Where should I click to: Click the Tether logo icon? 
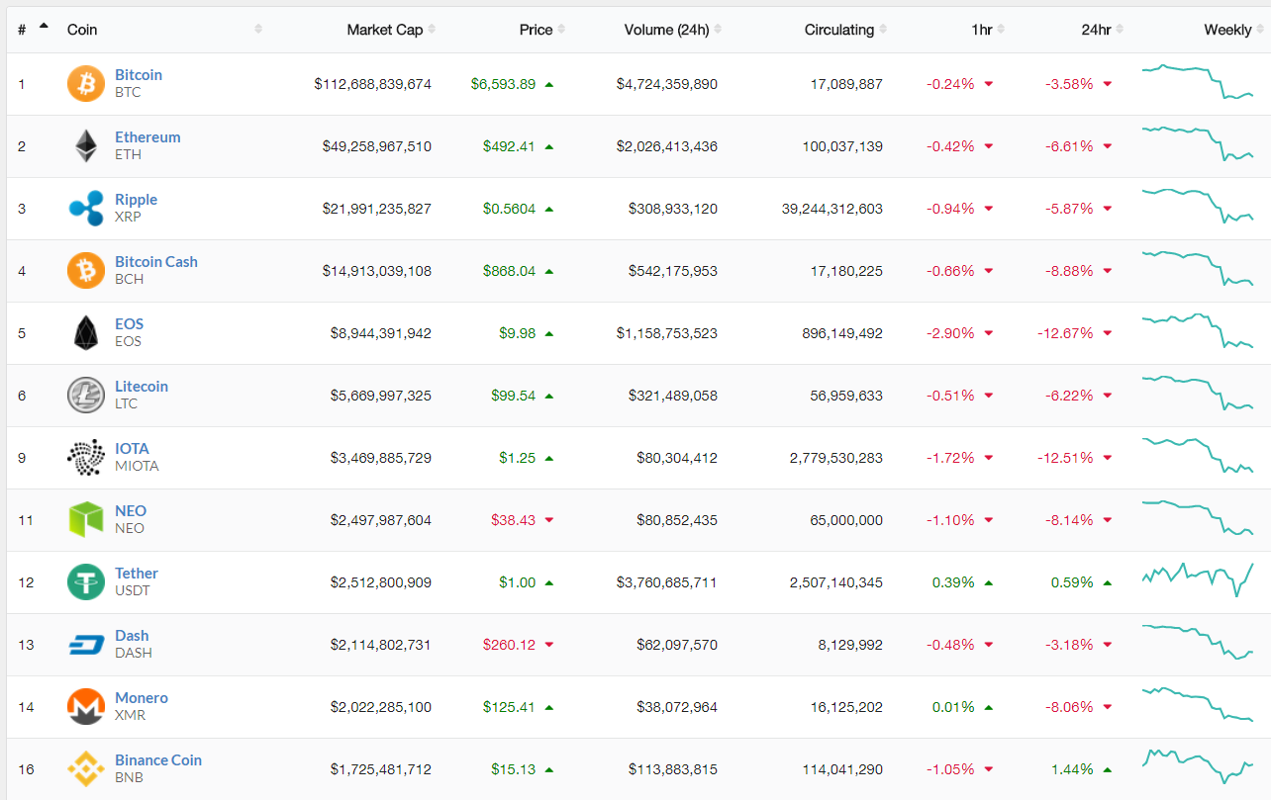85,581
